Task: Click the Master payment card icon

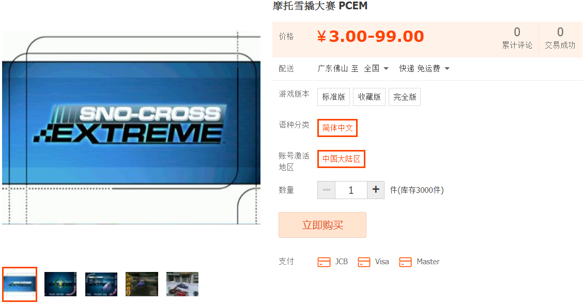Action: [x=405, y=262]
